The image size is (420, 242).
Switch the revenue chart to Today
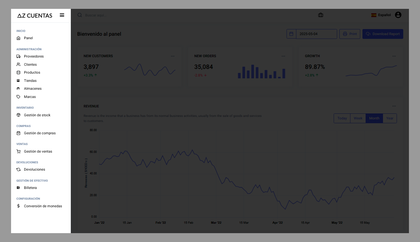[342, 118]
